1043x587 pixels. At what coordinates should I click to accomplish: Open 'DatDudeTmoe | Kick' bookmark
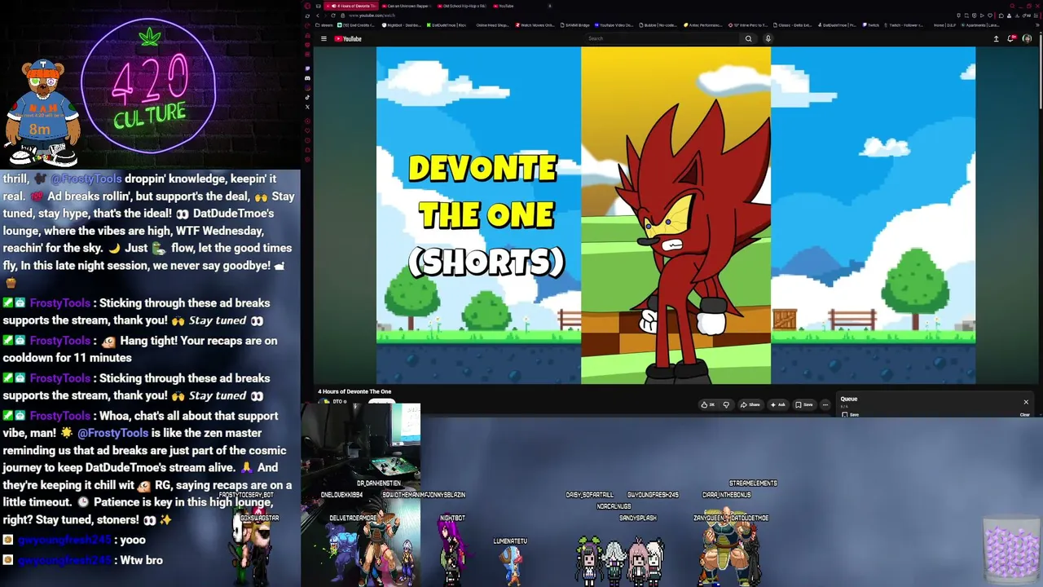447,25
